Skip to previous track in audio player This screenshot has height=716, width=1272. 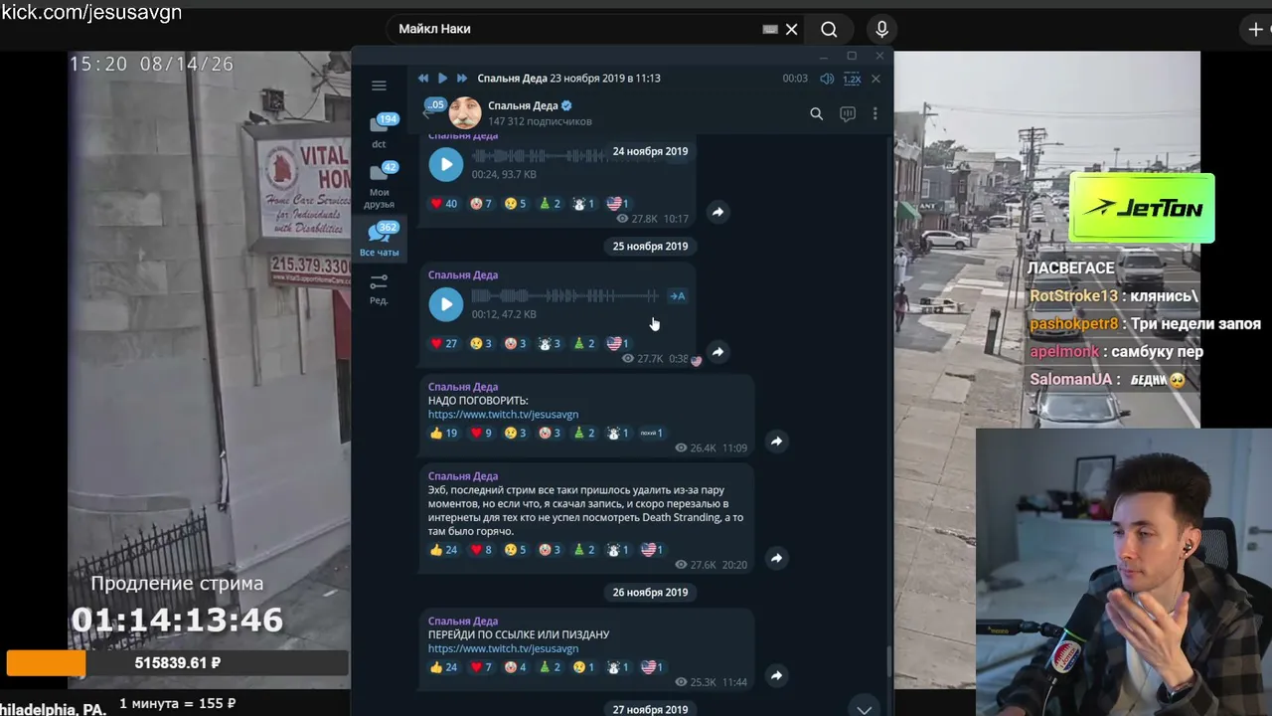coord(423,78)
